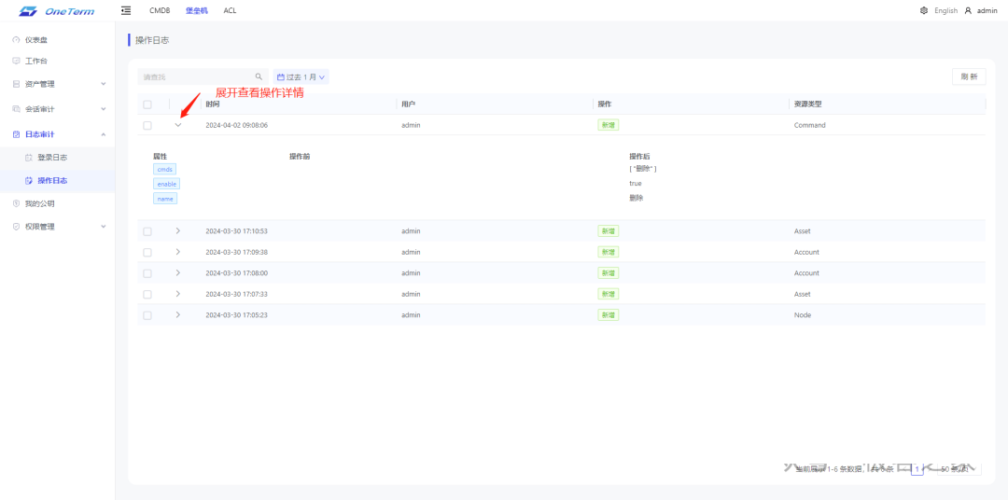Click the OneTerm logo
The image size is (1008, 500).
tap(57, 10)
